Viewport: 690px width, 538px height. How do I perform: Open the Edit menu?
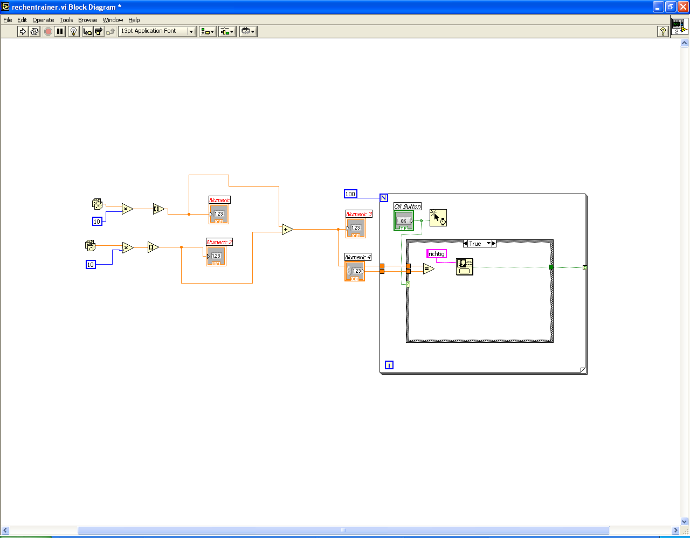[22, 20]
